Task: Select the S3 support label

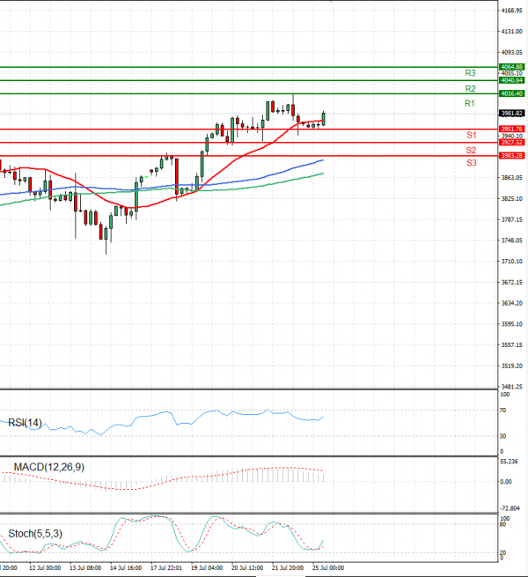Action: 472,163
